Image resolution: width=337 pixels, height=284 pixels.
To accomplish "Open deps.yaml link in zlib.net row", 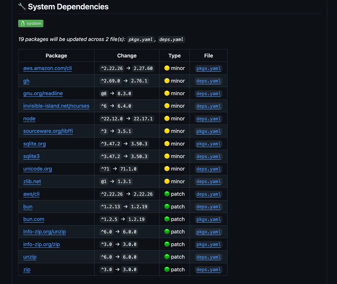I will [209, 182].
